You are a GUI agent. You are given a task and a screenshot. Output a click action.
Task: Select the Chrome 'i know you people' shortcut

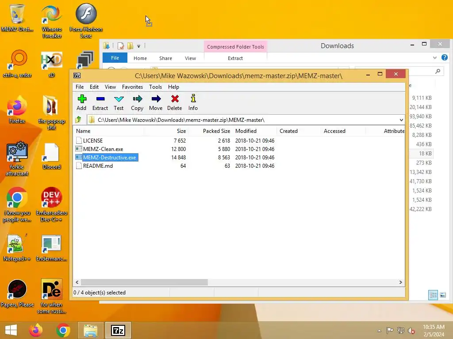click(17, 205)
